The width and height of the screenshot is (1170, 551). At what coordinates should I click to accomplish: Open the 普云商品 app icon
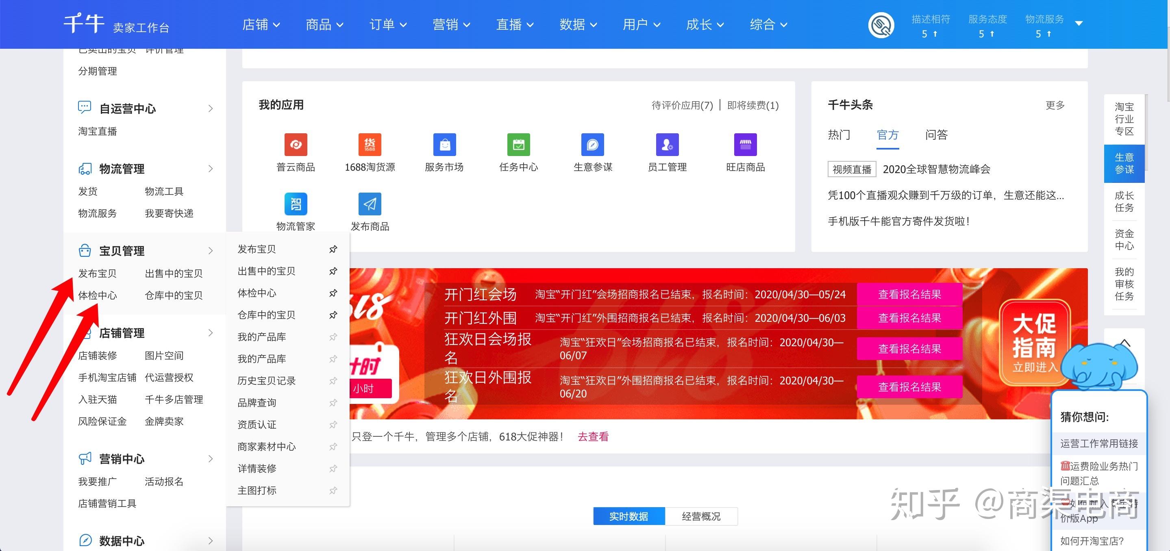pyautogui.click(x=296, y=145)
